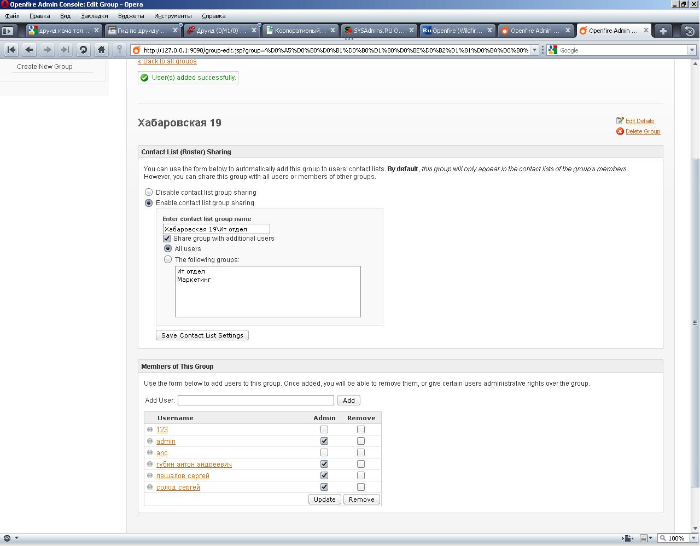The height and width of the screenshot is (546, 700).
Task: Click contact list group name field
Action: pos(216,229)
